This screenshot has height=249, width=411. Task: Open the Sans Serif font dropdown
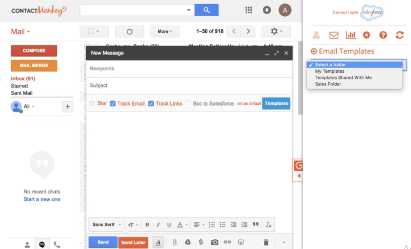coord(107,225)
